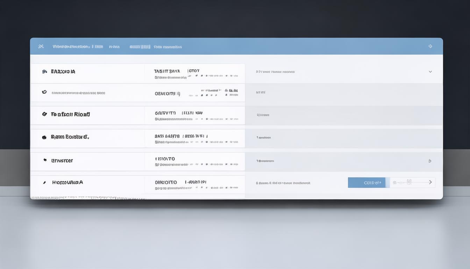Click the slider handle beside the blue button
The image size is (470, 269).
[409, 182]
